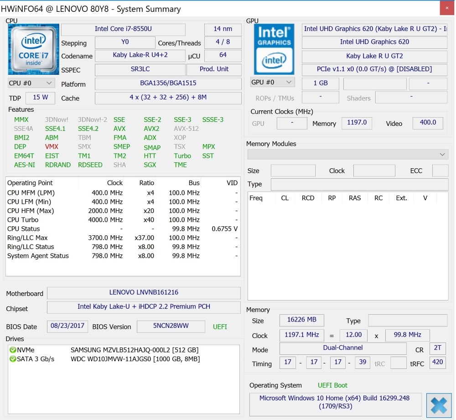Viewport: 456px width, 420px height.
Task: Click the Stepping value Y0
Action: 125,42
